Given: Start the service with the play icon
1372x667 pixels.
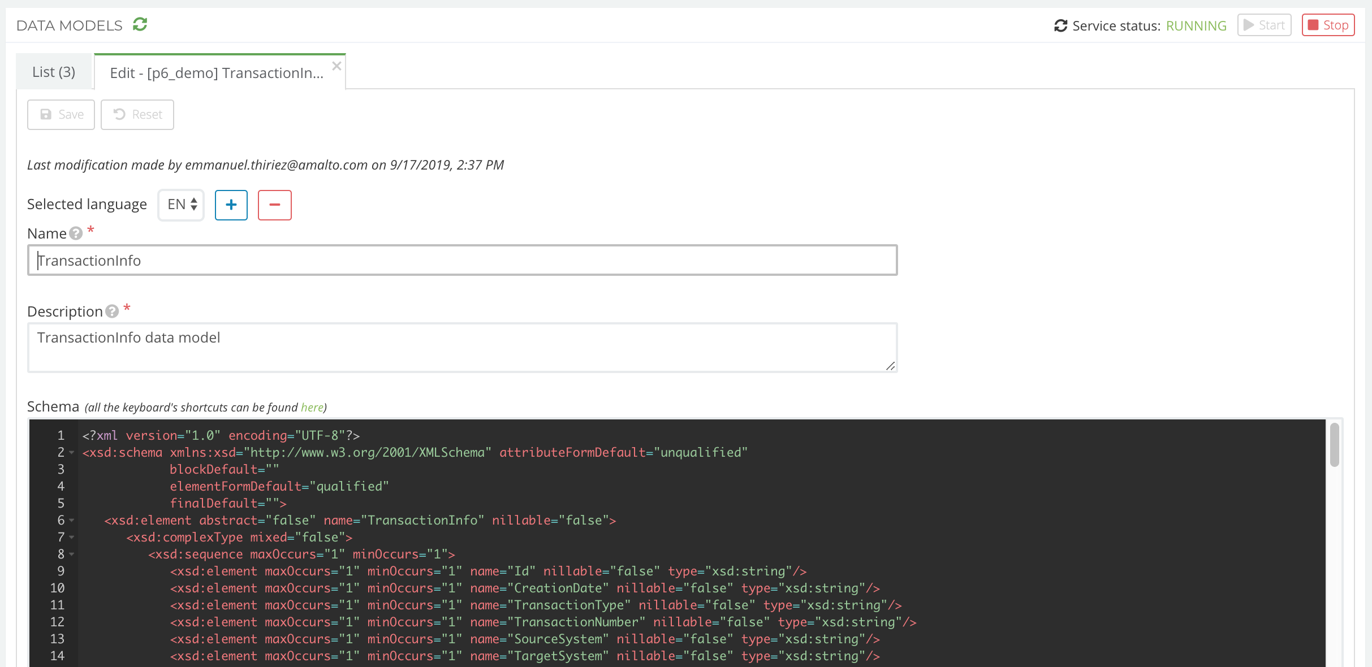Looking at the screenshot, I should point(1264,24).
